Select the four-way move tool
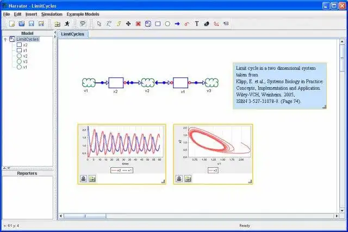Screen dimensions: 348x232 (128, 23)
